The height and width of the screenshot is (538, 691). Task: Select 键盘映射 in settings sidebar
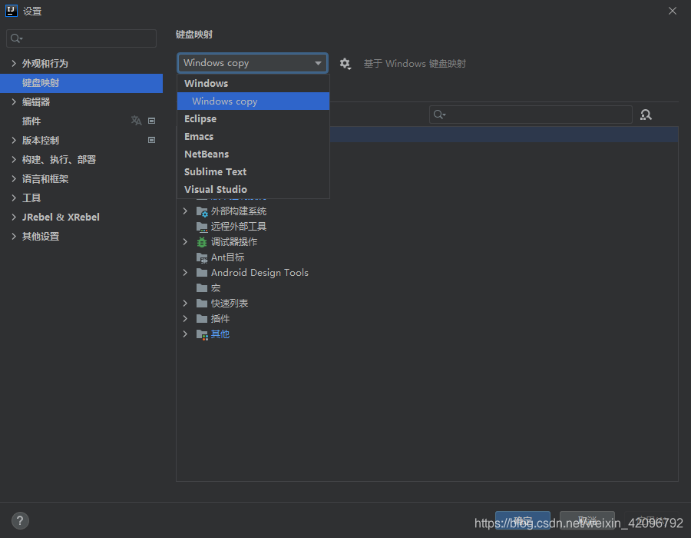(81, 83)
